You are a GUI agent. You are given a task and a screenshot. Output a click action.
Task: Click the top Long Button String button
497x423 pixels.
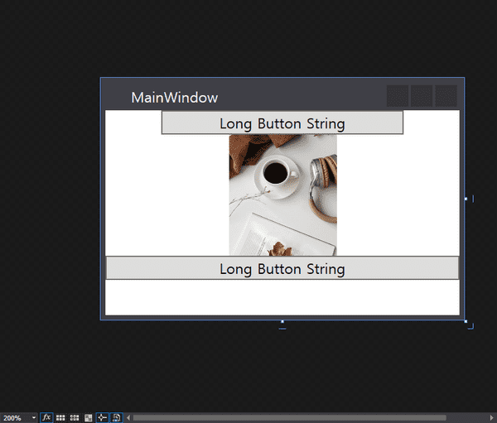[282, 123]
